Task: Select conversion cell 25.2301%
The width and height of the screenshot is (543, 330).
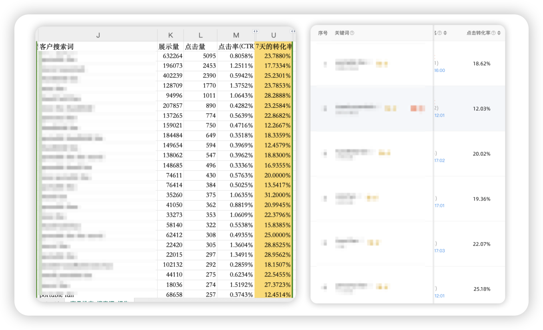Action: point(273,76)
